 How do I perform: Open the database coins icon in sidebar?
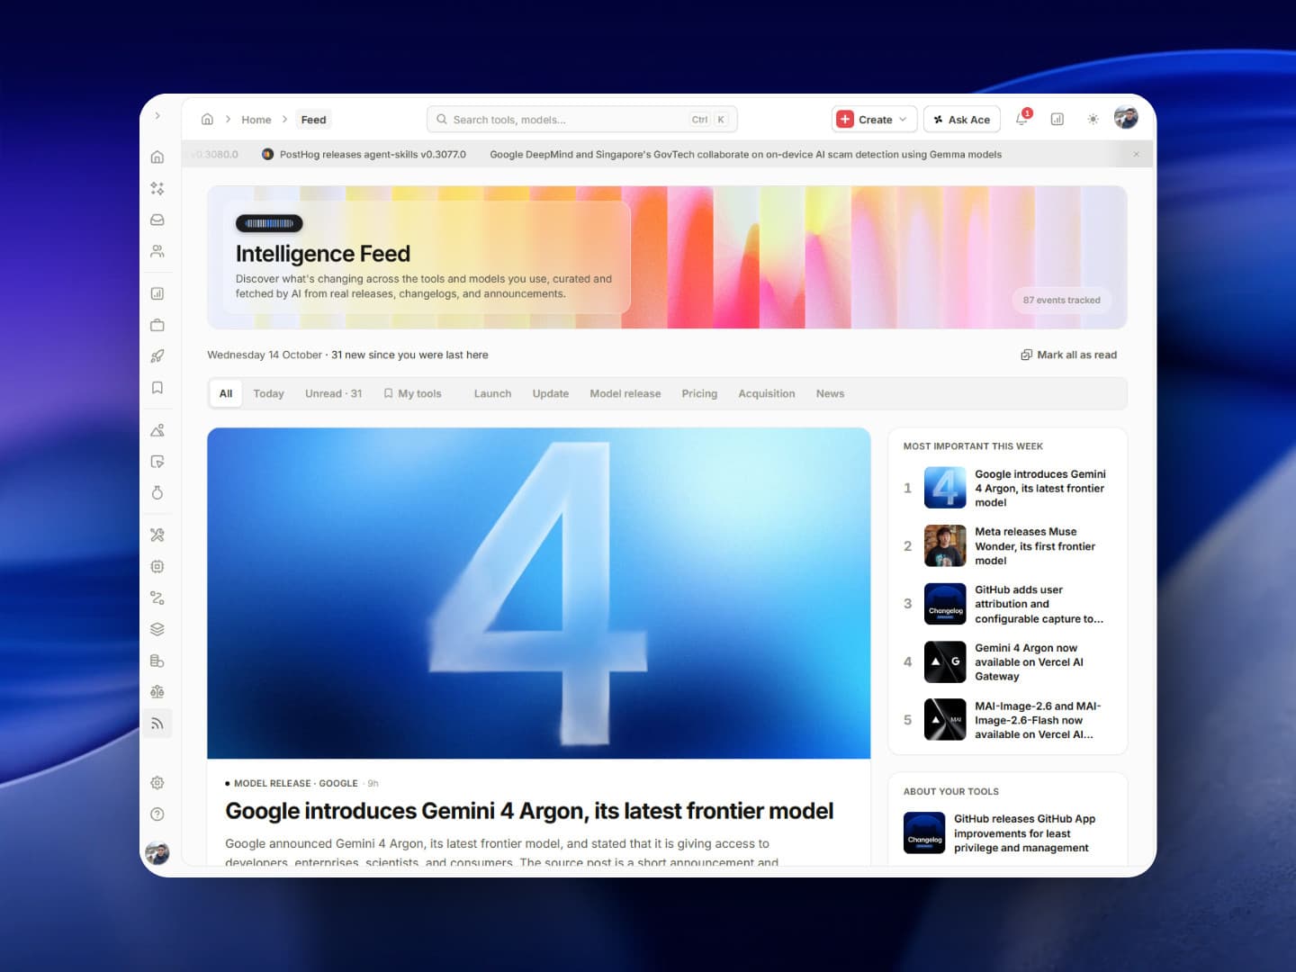pyautogui.click(x=157, y=661)
